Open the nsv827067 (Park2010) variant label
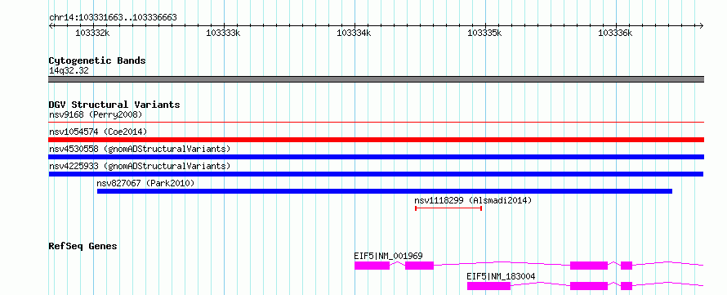727x295 pixels. click(x=145, y=183)
